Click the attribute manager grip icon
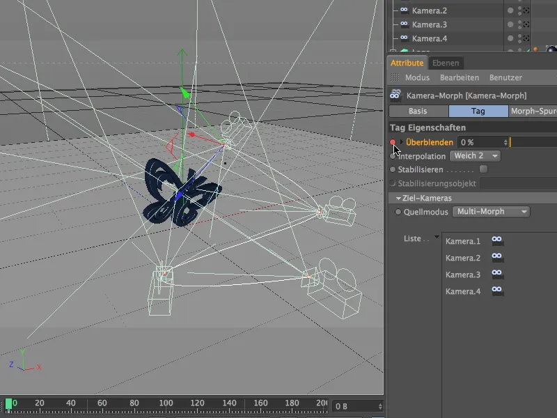557x418 pixels. 394,77
